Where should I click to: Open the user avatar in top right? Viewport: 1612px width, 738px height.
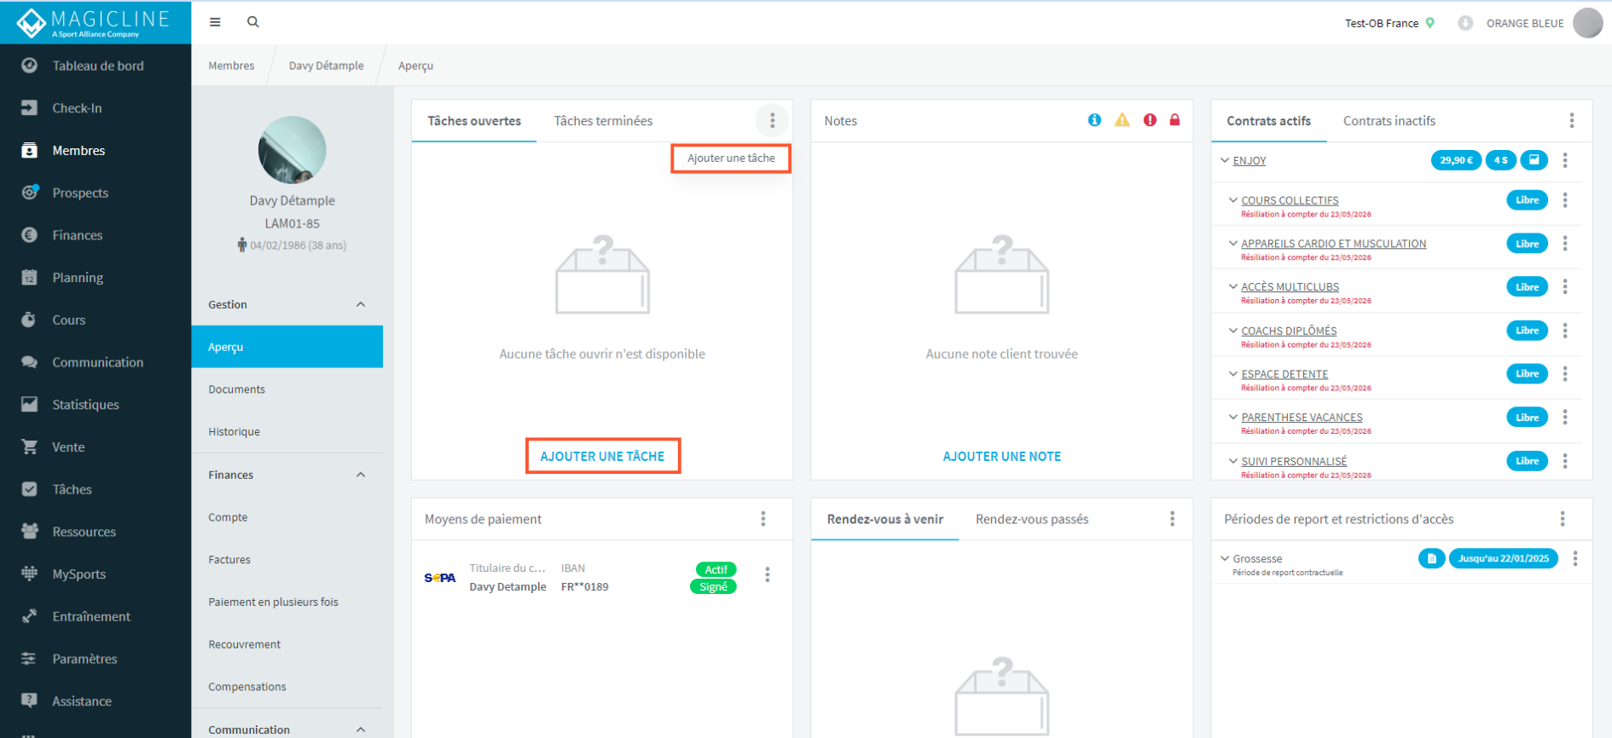point(1587,23)
